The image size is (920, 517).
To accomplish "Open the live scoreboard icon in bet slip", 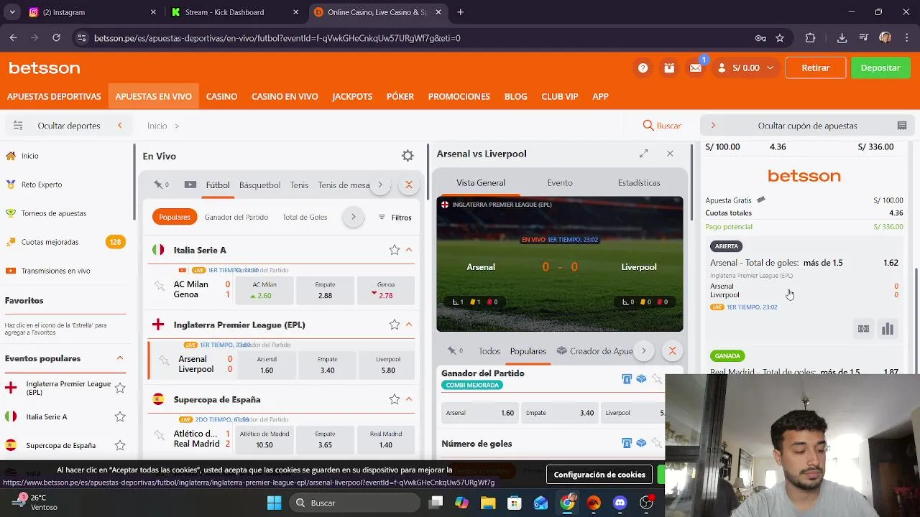I will [863, 329].
